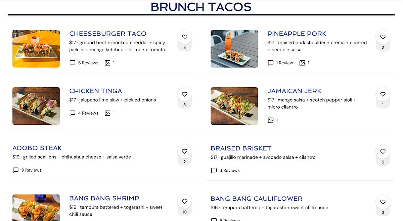
Task: Click the photo icon under Cheeseburger Taco
Action: (107, 63)
